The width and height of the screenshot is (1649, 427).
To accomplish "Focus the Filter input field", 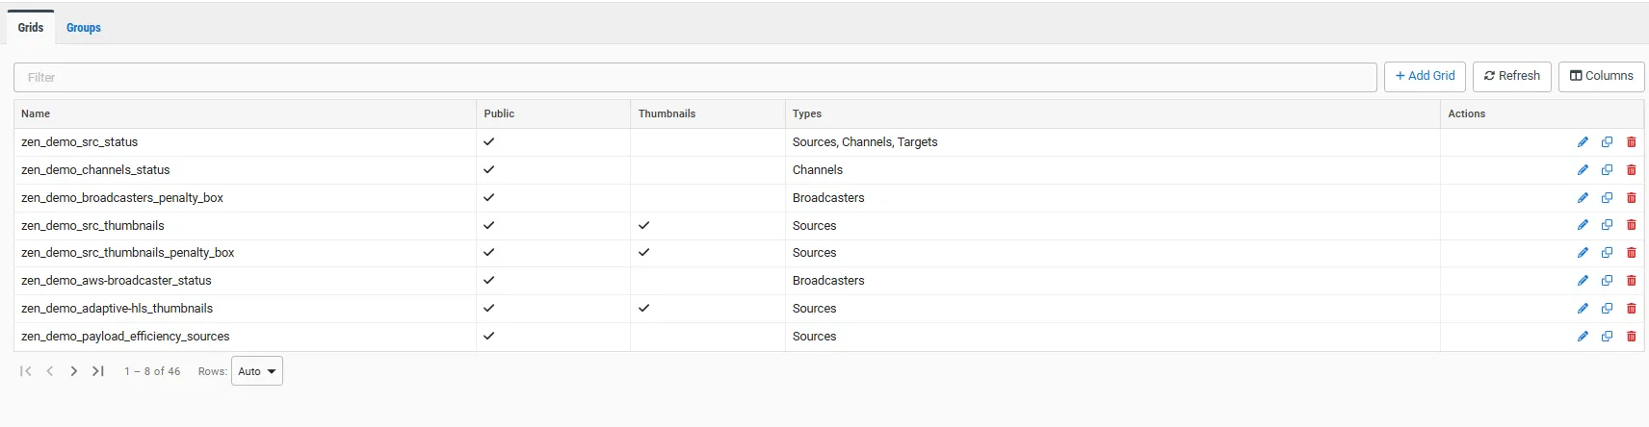I will click(x=694, y=77).
